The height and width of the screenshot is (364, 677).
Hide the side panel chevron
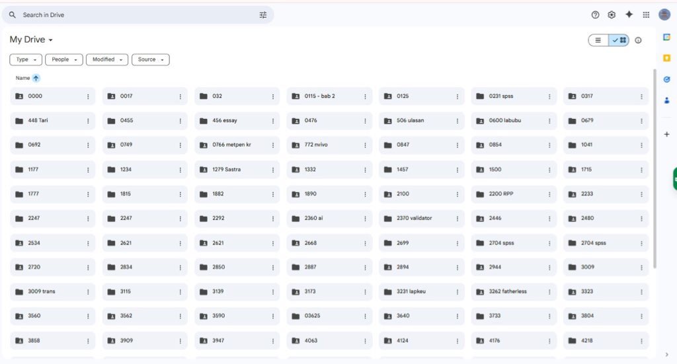666,355
